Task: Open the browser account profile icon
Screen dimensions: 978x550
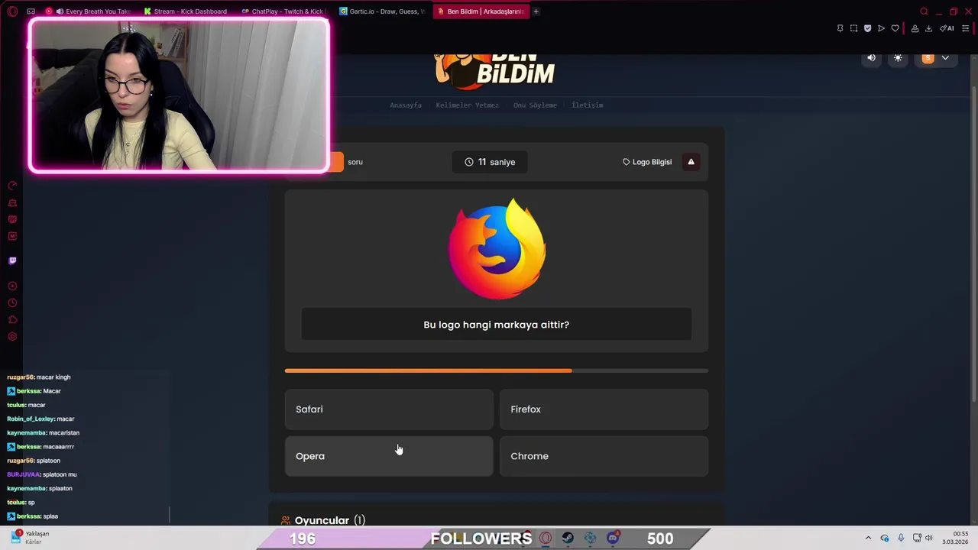Action: pos(915,28)
